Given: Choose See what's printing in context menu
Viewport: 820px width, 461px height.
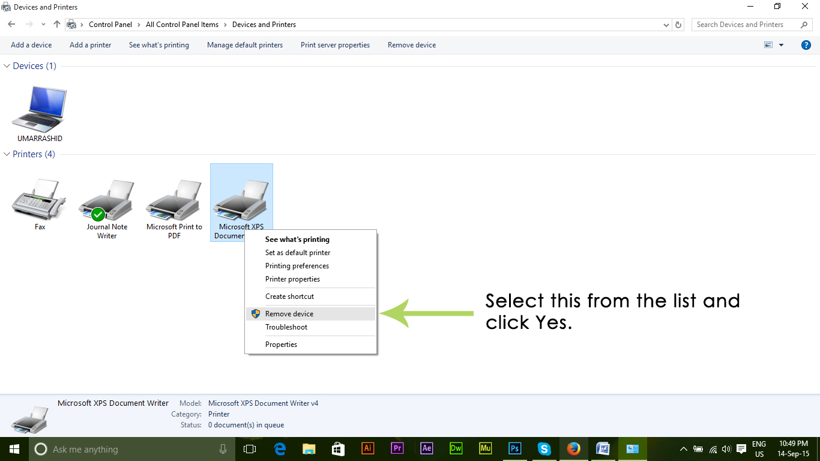Looking at the screenshot, I should 311,240.
